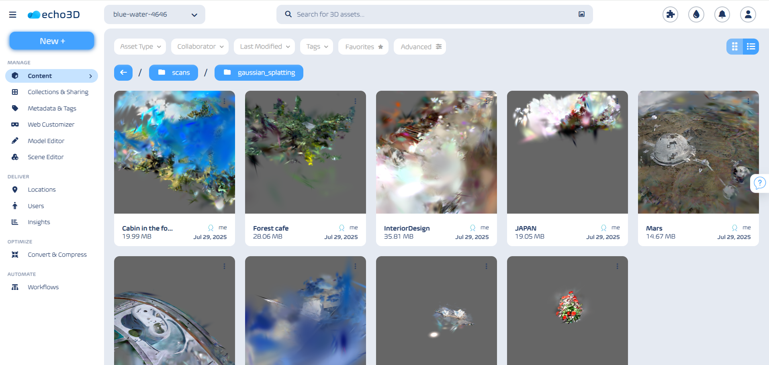Viewport: 769px width, 365px height.
Task: Open the Scene Editor
Action: [45, 157]
